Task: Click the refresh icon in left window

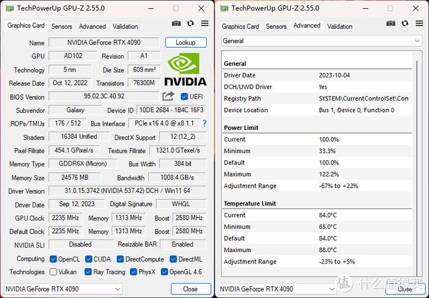Action: coord(191,24)
